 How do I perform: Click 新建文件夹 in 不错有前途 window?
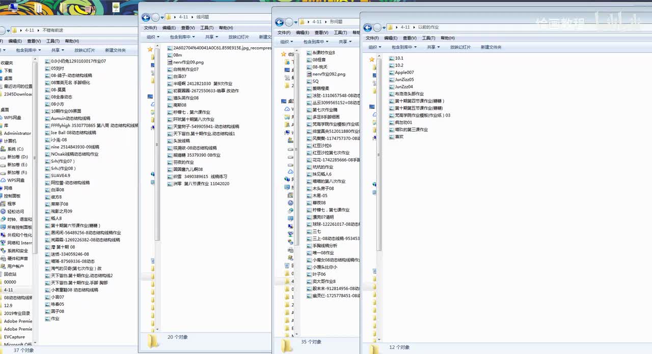pos(115,50)
